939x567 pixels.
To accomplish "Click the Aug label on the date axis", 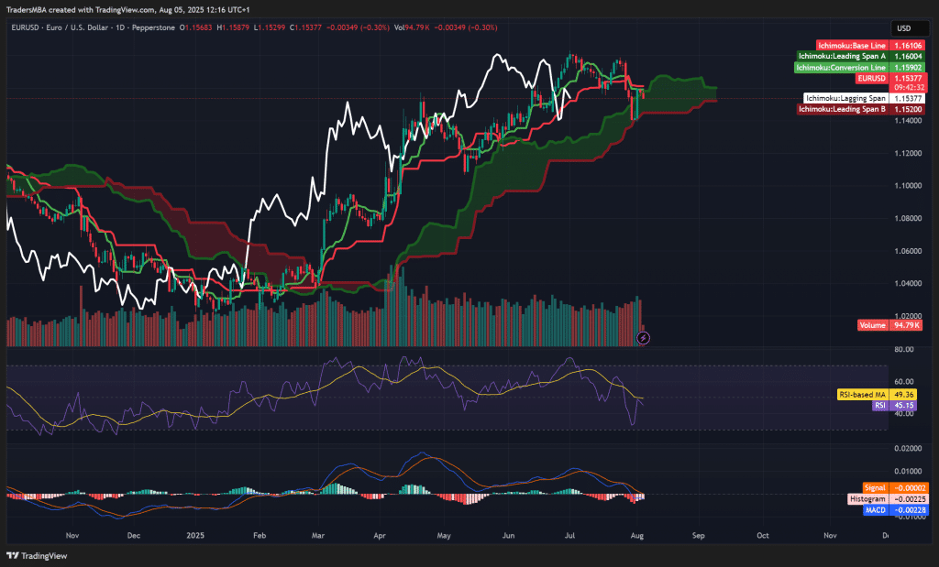I will 635,534.
